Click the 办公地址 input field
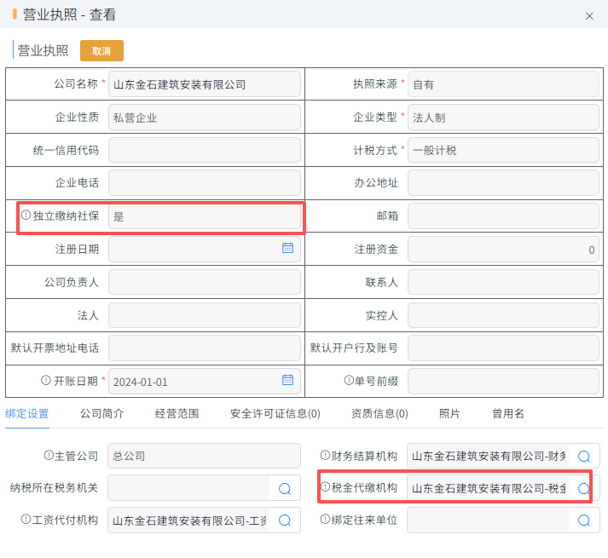608x558 pixels. [x=503, y=183]
